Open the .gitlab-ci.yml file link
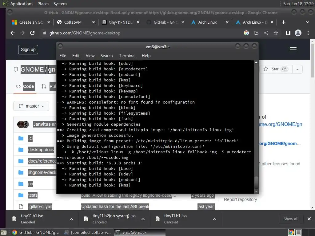The width and height of the screenshot is (315, 236). [x=40, y=206]
